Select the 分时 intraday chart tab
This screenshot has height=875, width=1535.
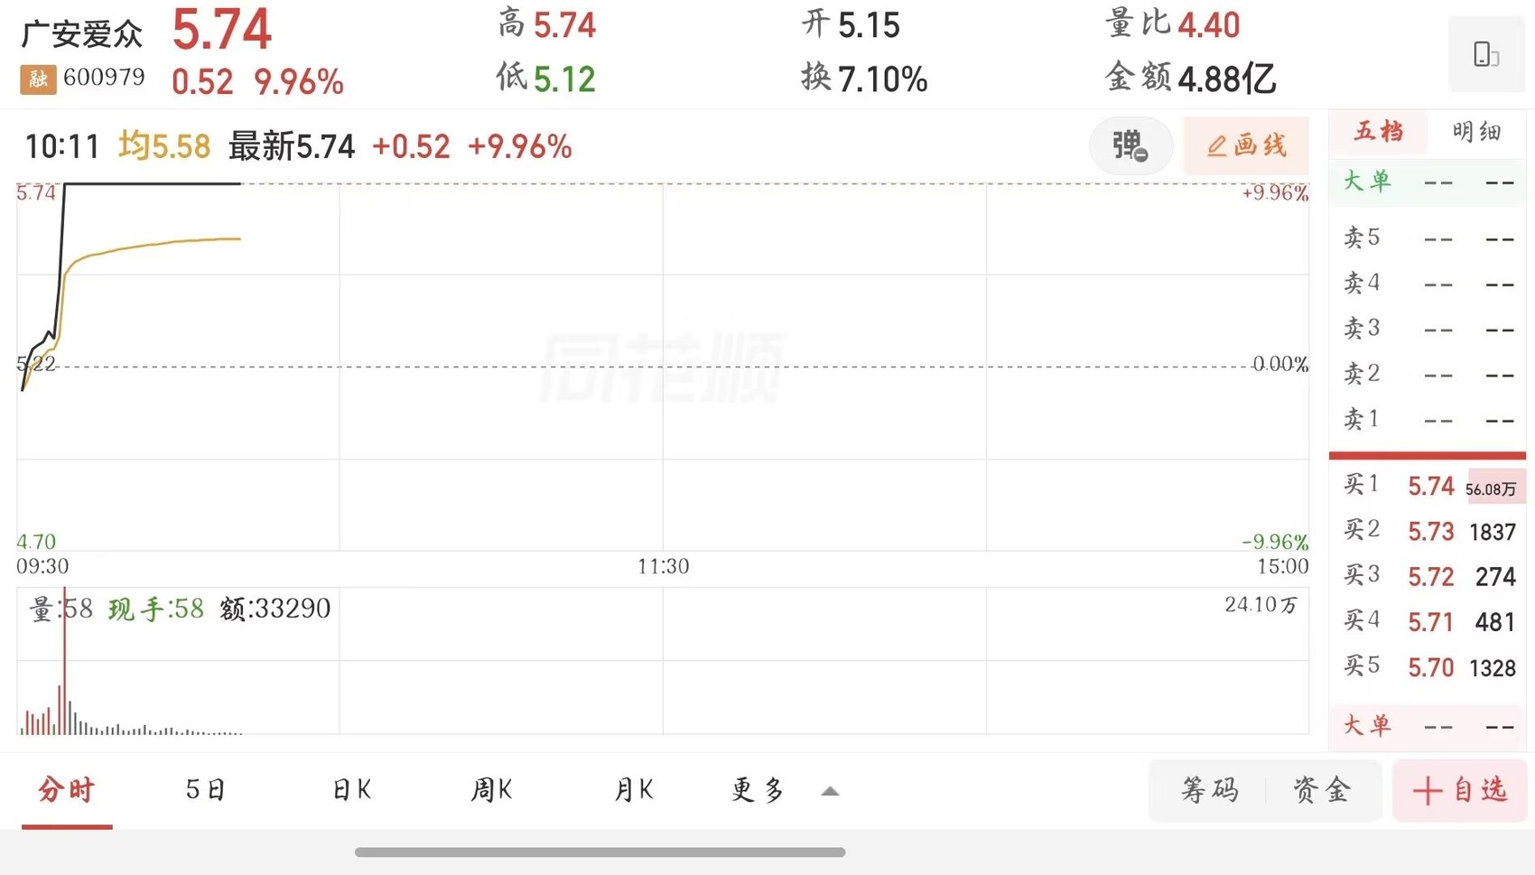66,790
